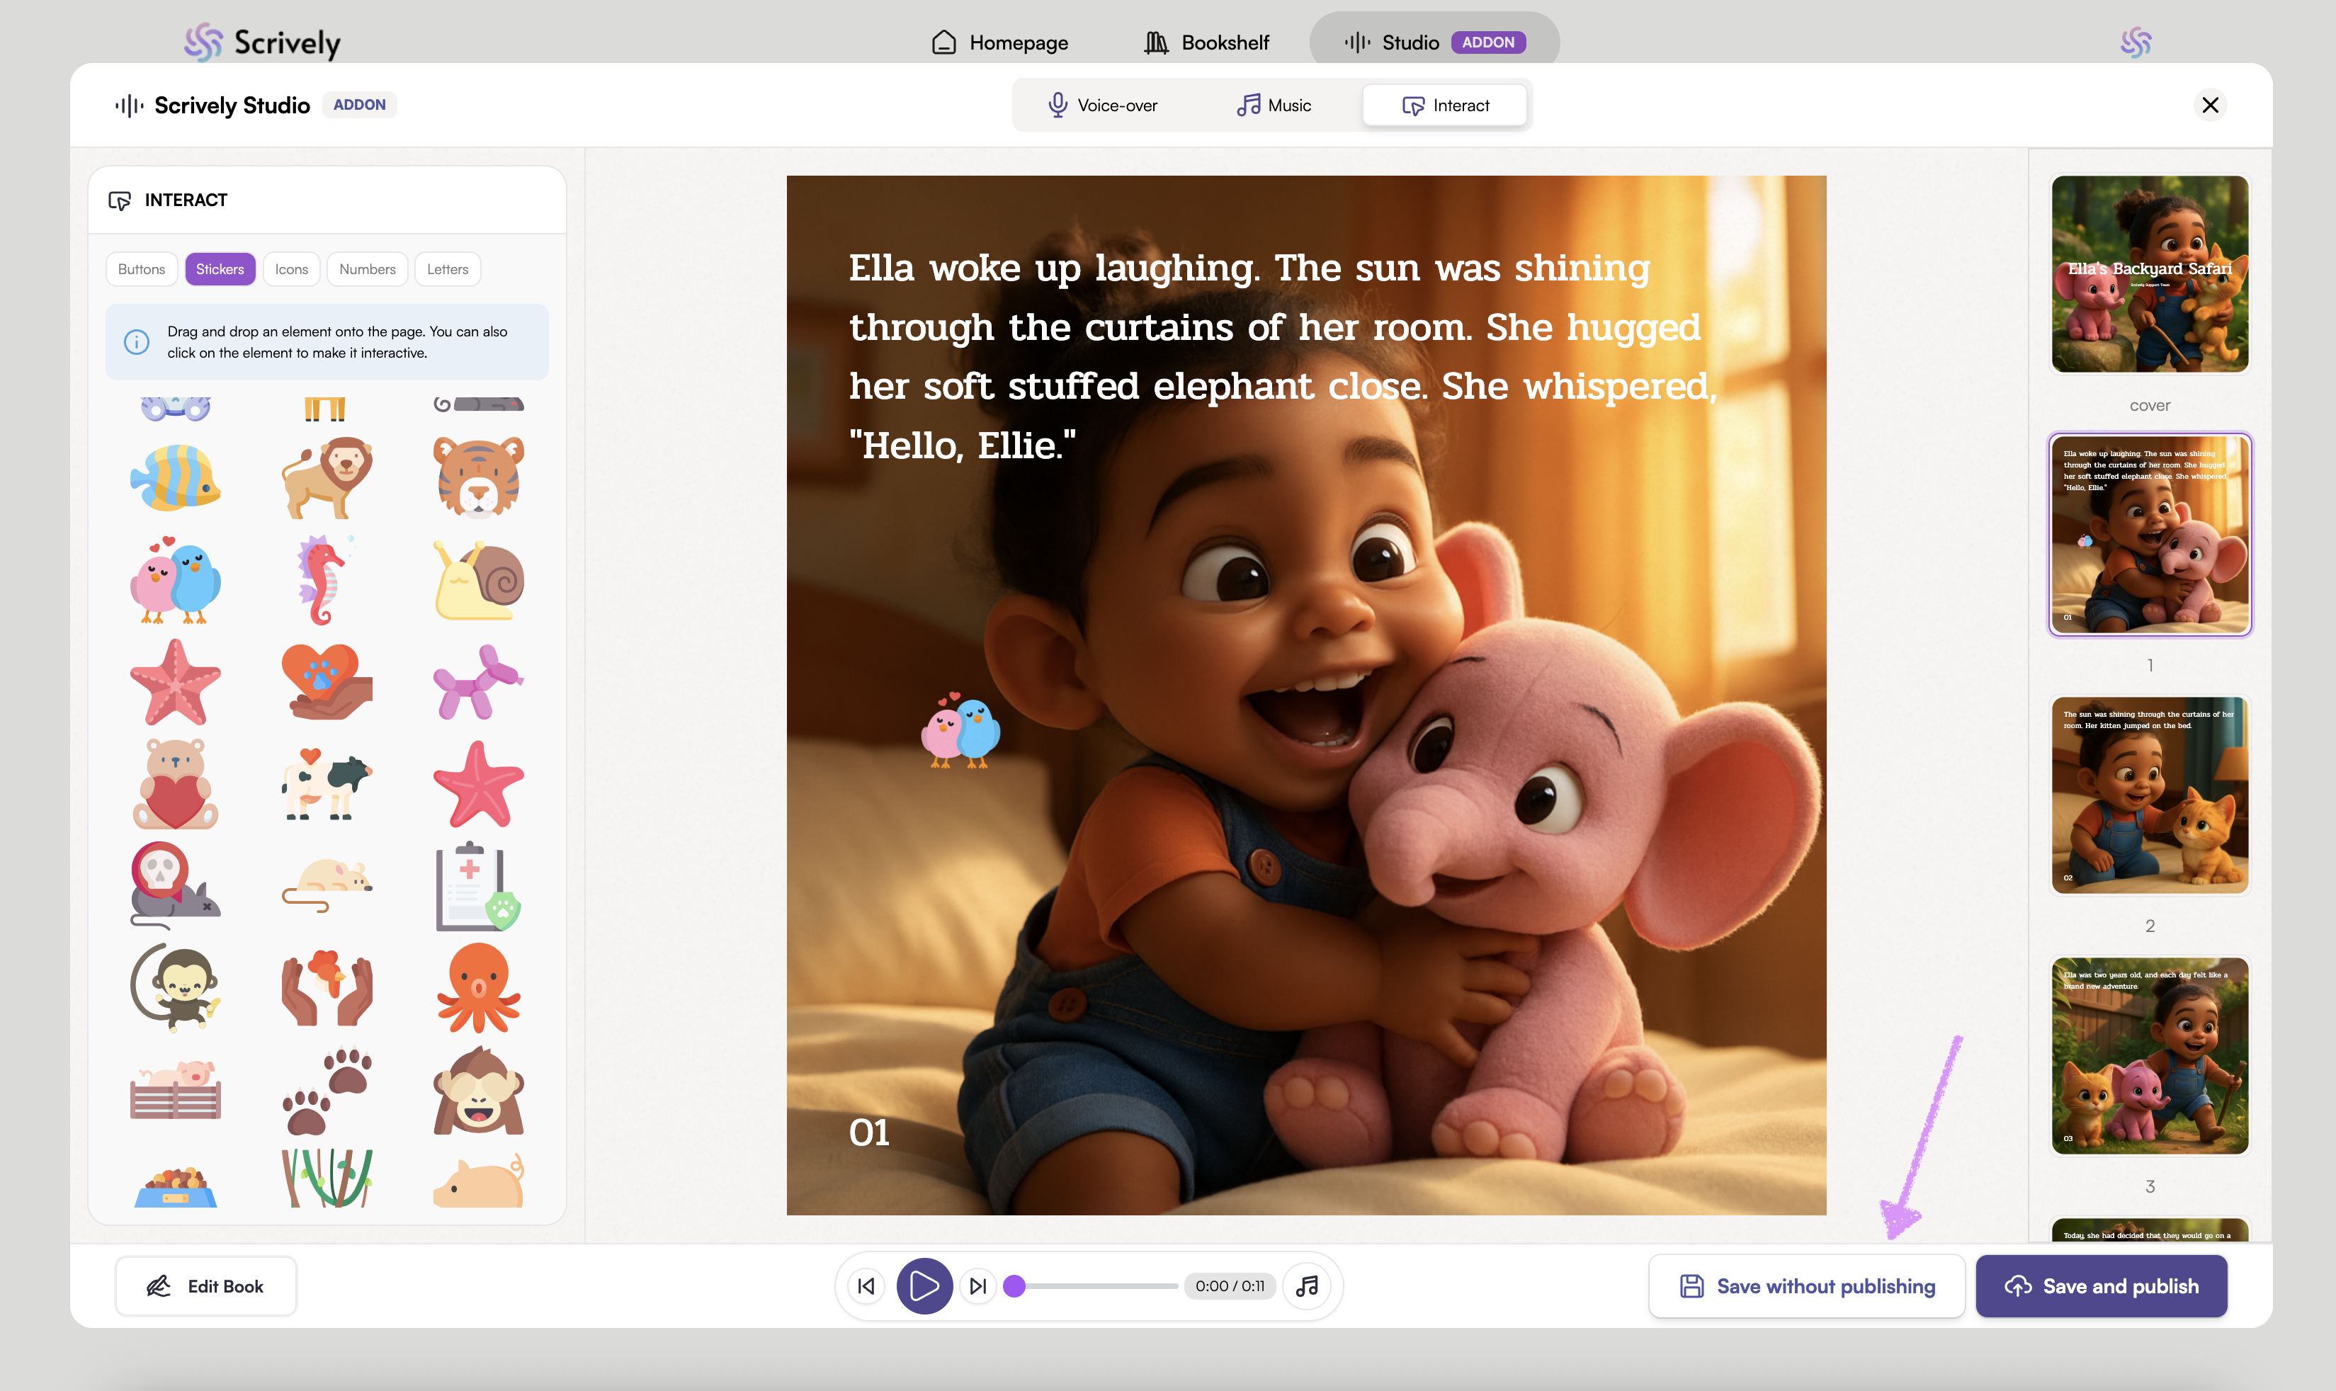2336x1391 pixels.
Task: Click the audio playback progress slider
Action: (x=1095, y=1286)
